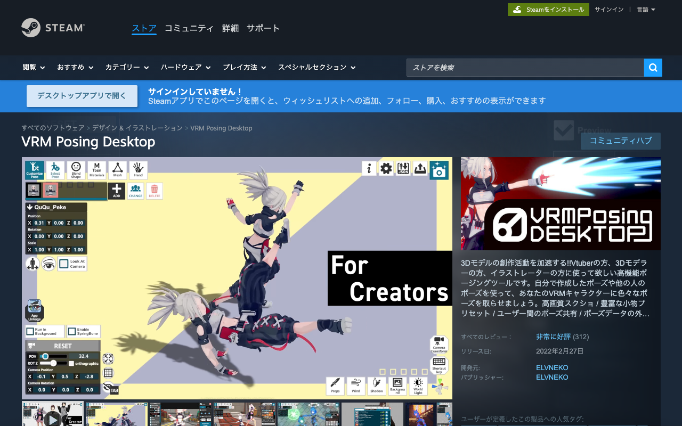This screenshot has width=682, height=426.
Task: Choose the Hand pose icon
Action: pyautogui.click(x=138, y=170)
